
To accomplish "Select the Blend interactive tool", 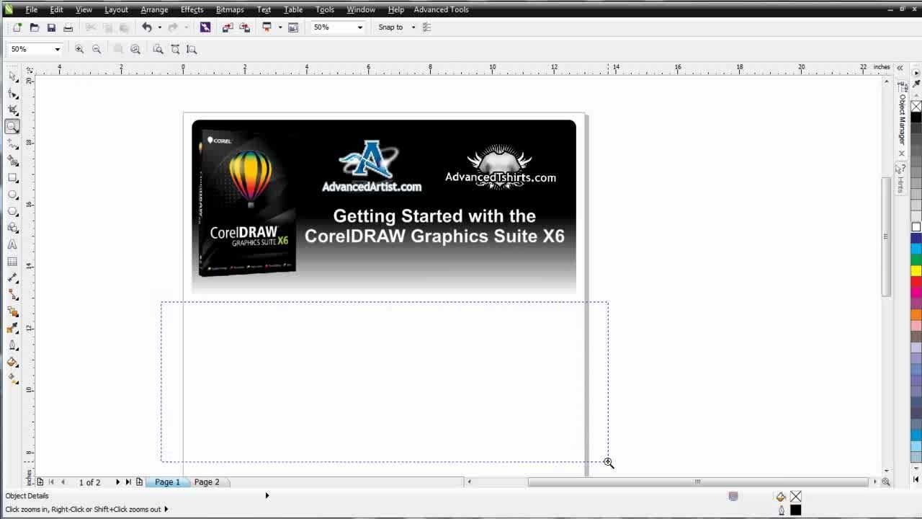I will click(12, 312).
